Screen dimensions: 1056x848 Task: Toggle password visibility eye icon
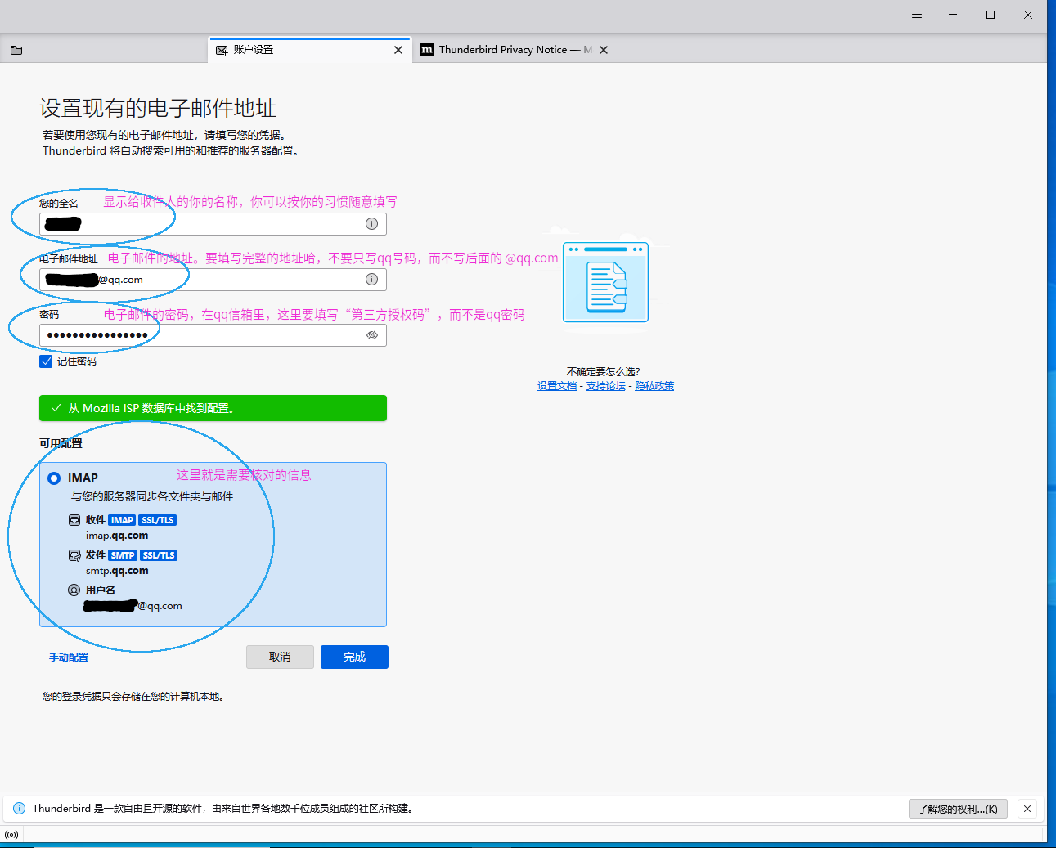point(371,335)
